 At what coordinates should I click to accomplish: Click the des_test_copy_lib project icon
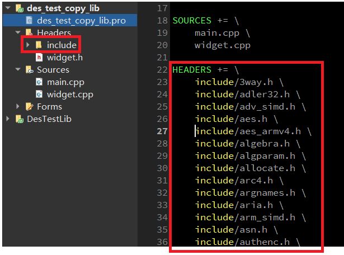[x=18, y=8]
